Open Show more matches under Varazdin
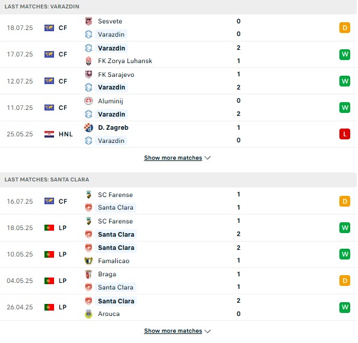 point(173,158)
